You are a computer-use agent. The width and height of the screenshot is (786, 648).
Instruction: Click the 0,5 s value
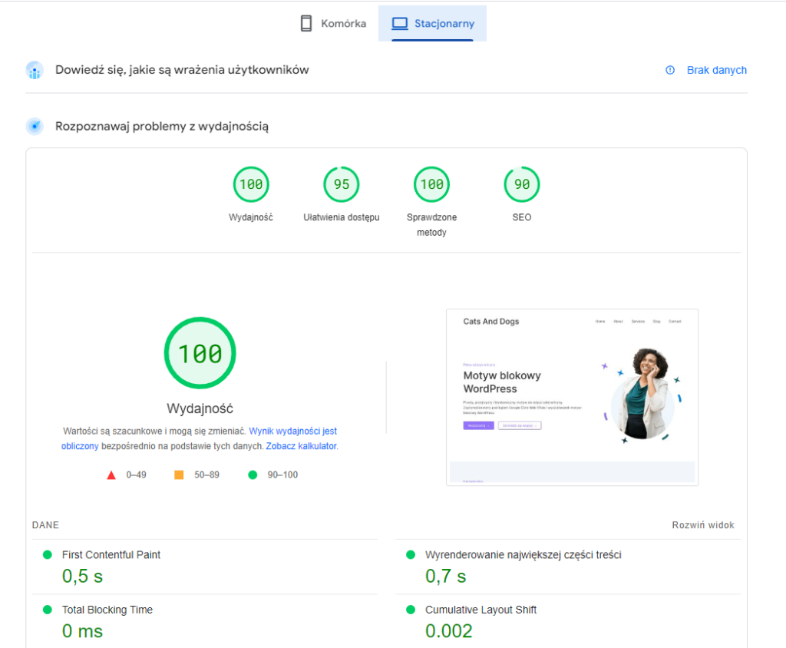coord(82,577)
